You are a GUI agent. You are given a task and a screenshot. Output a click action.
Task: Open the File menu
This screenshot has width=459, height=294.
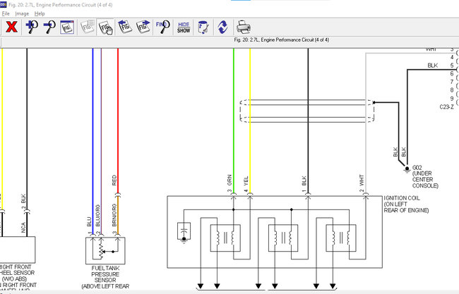(x=6, y=13)
